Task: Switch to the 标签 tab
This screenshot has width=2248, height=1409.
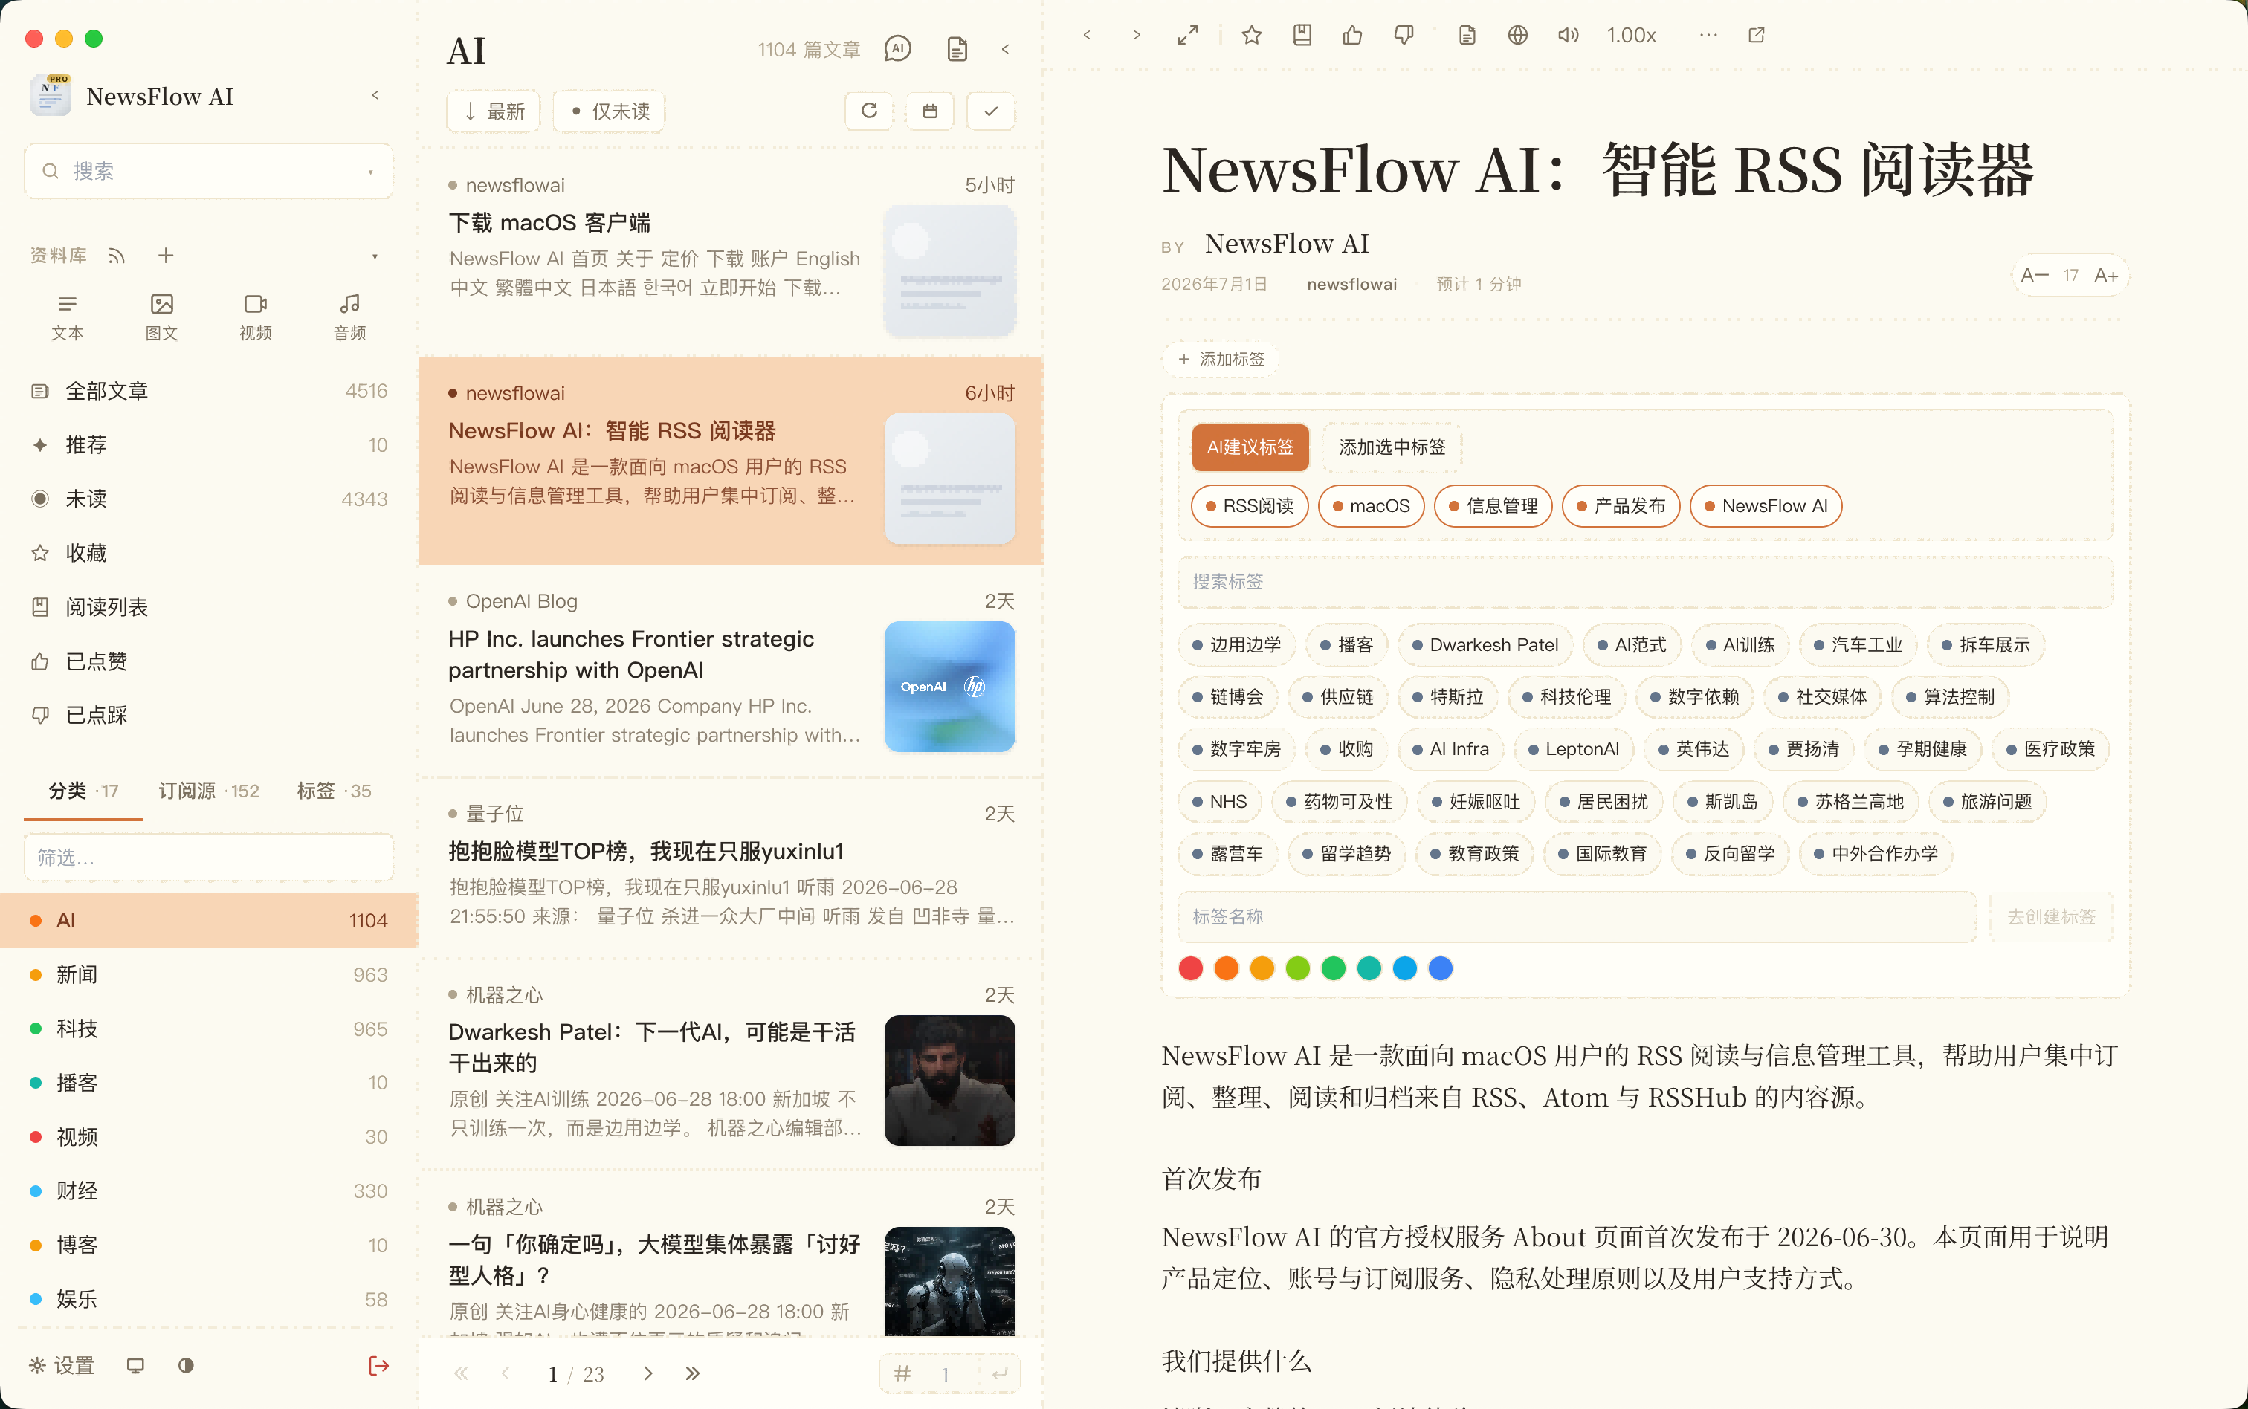Action: click(334, 791)
